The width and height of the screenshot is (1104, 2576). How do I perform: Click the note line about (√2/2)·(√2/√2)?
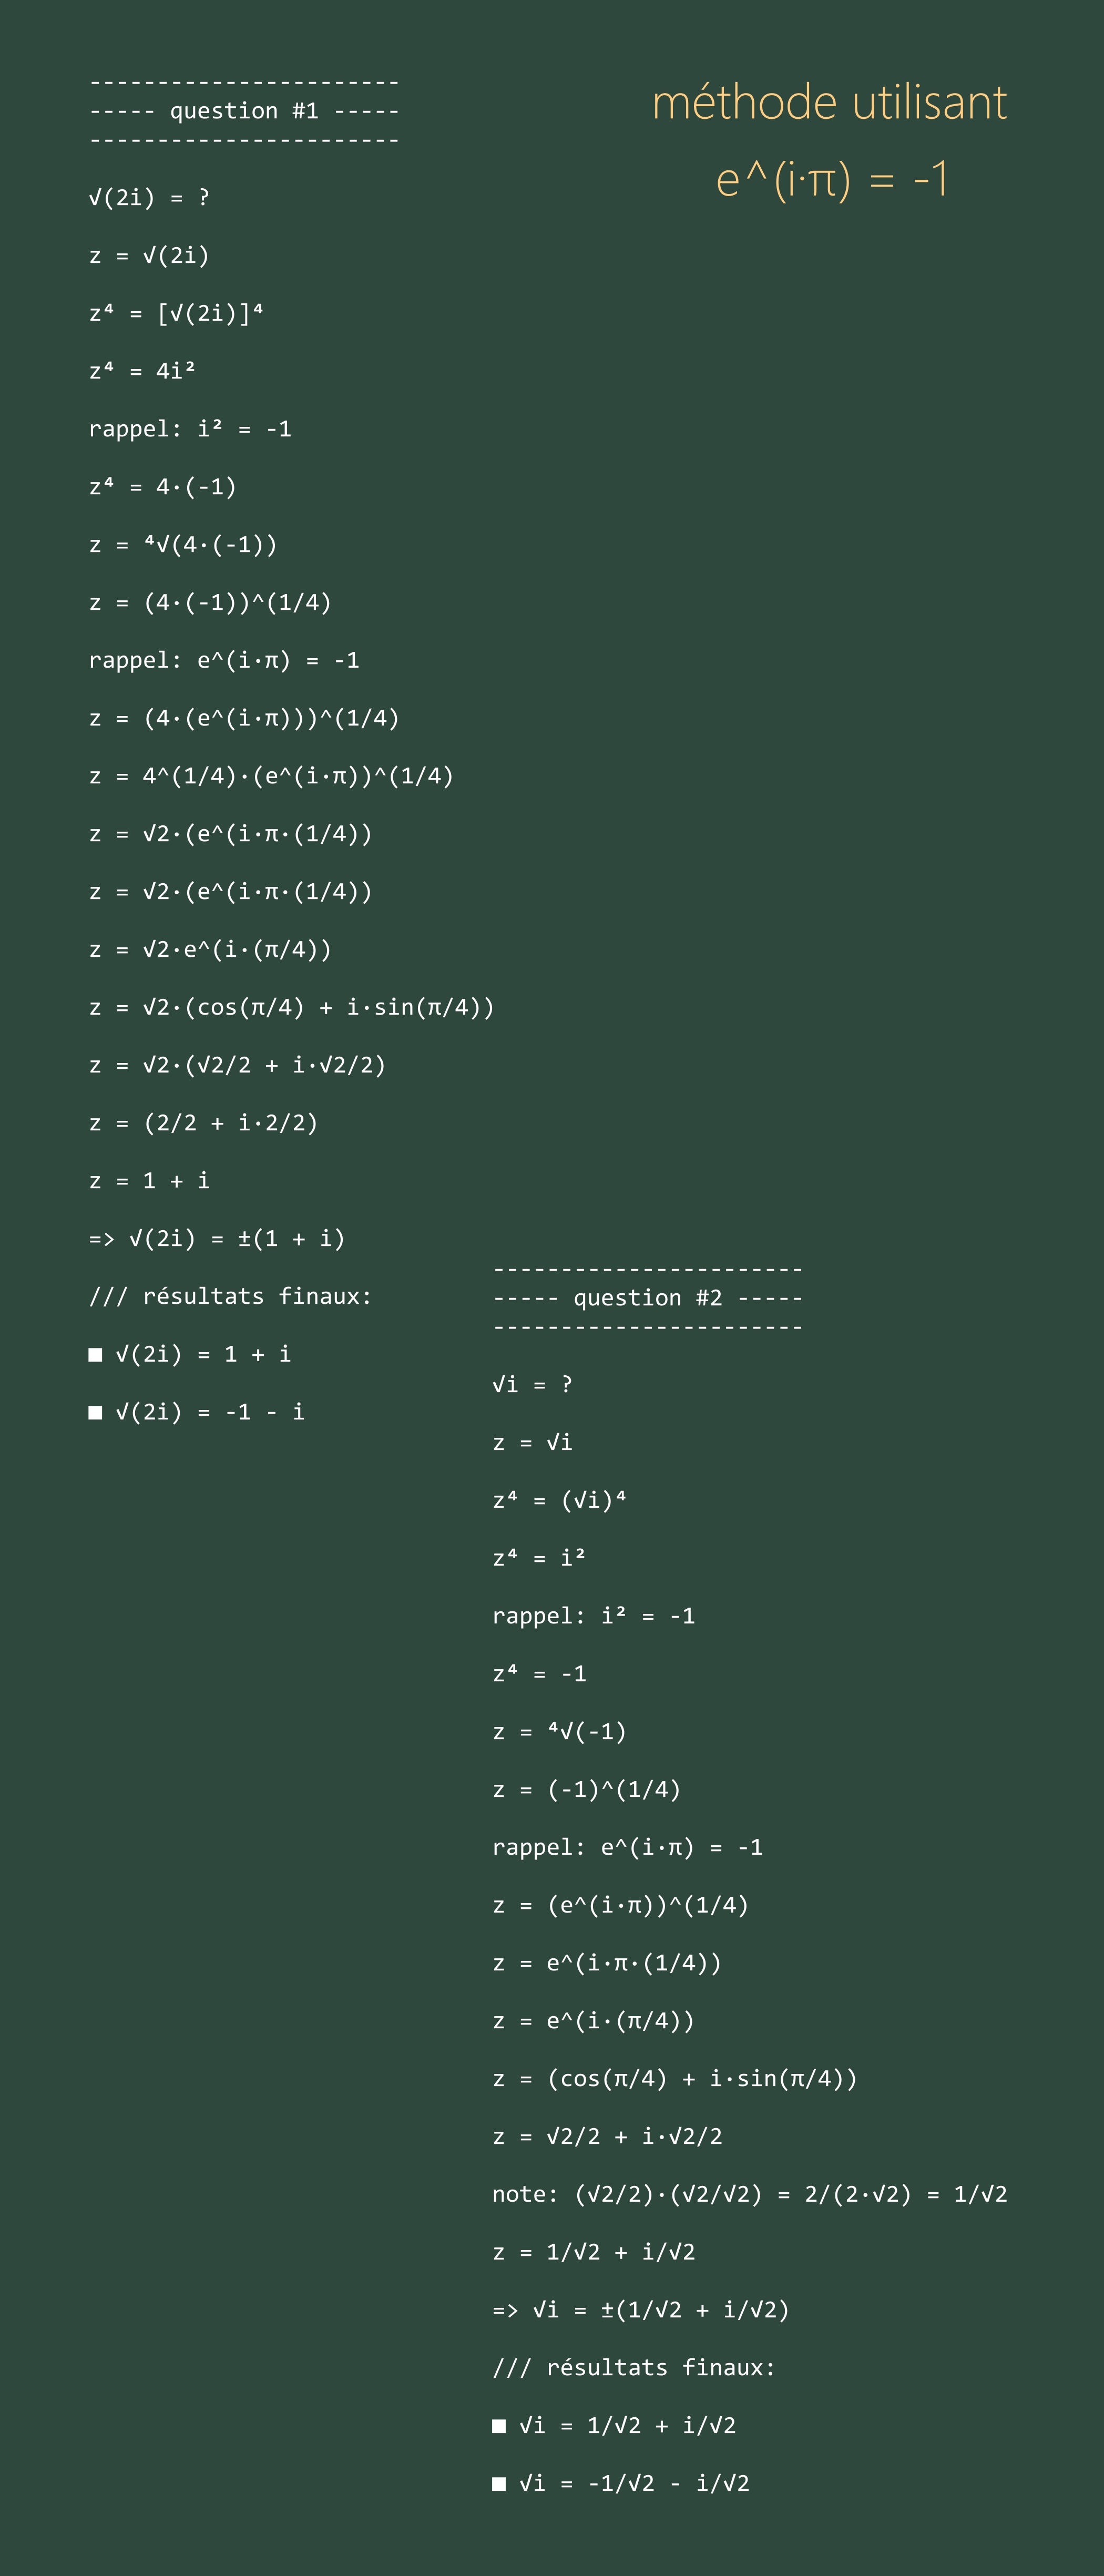pyautogui.click(x=750, y=2194)
